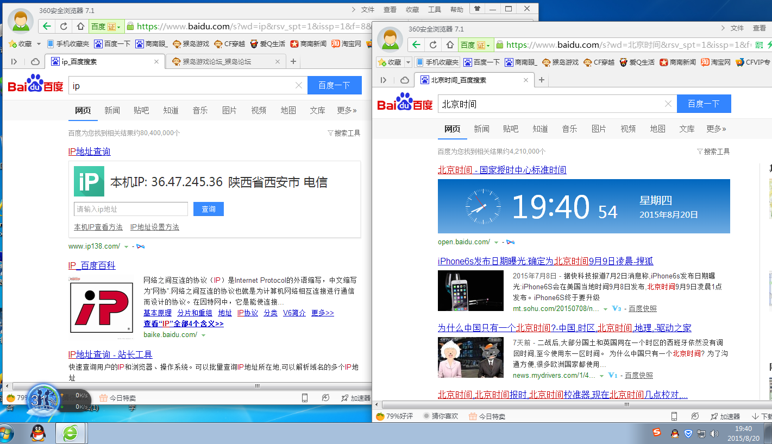Image resolution: width=772 pixels, height=444 pixels.
Task: Open the 北京时间 - 国家授时中心标准时间 link
Action: (502, 170)
